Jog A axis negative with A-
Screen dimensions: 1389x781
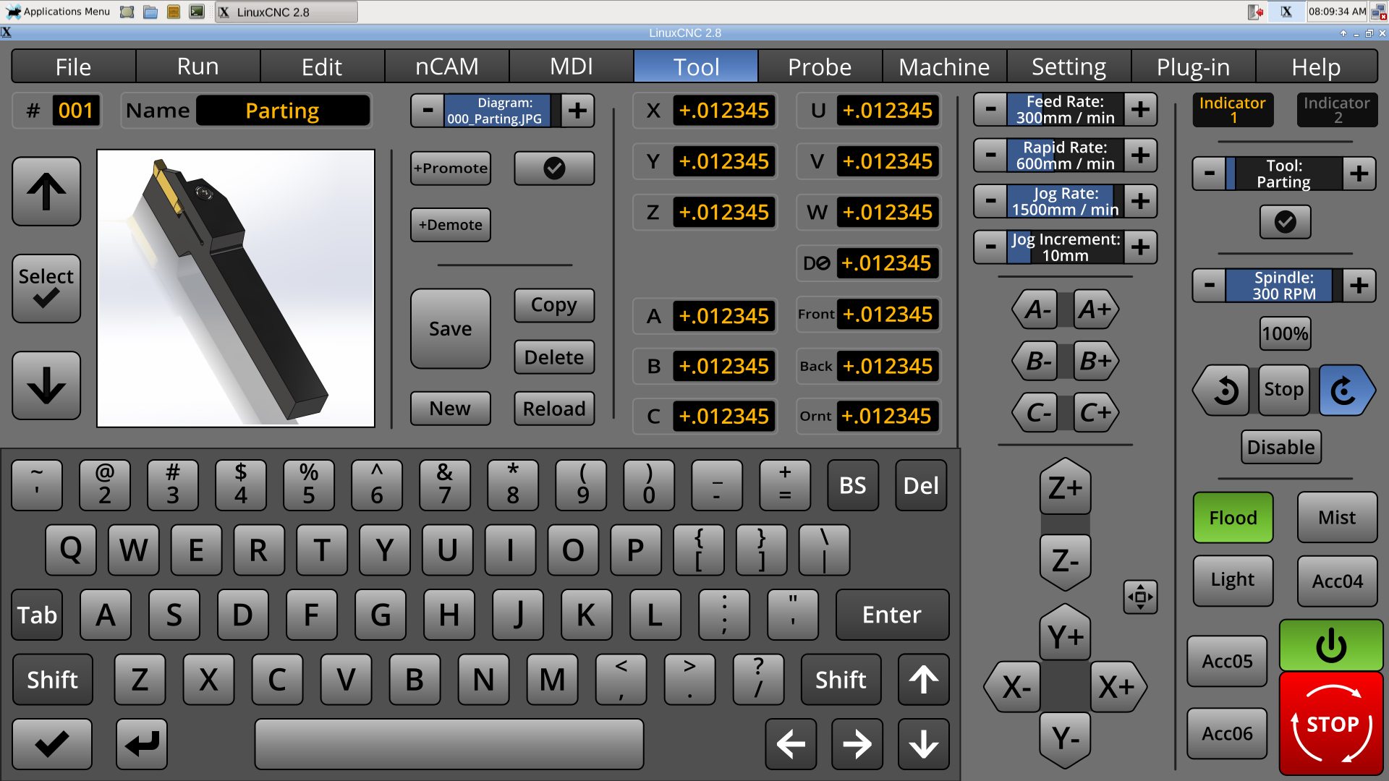click(1036, 310)
